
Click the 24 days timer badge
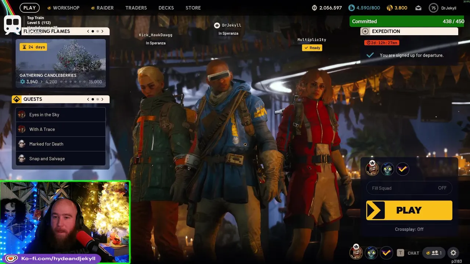pos(33,47)
